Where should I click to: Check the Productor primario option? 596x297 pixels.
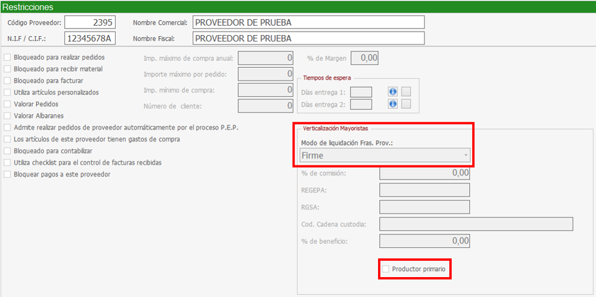tap(386, 269)
